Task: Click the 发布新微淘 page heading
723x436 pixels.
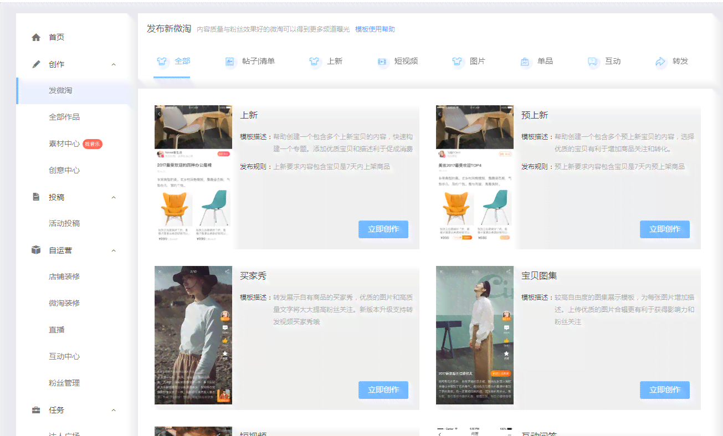Action: [169, 29]
